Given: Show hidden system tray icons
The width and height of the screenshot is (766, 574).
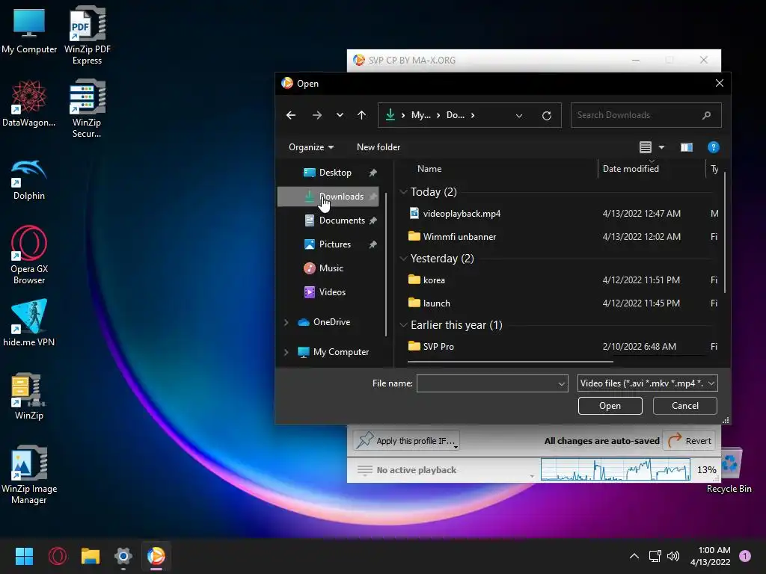Looking at the screenshot, I should 634,556.
